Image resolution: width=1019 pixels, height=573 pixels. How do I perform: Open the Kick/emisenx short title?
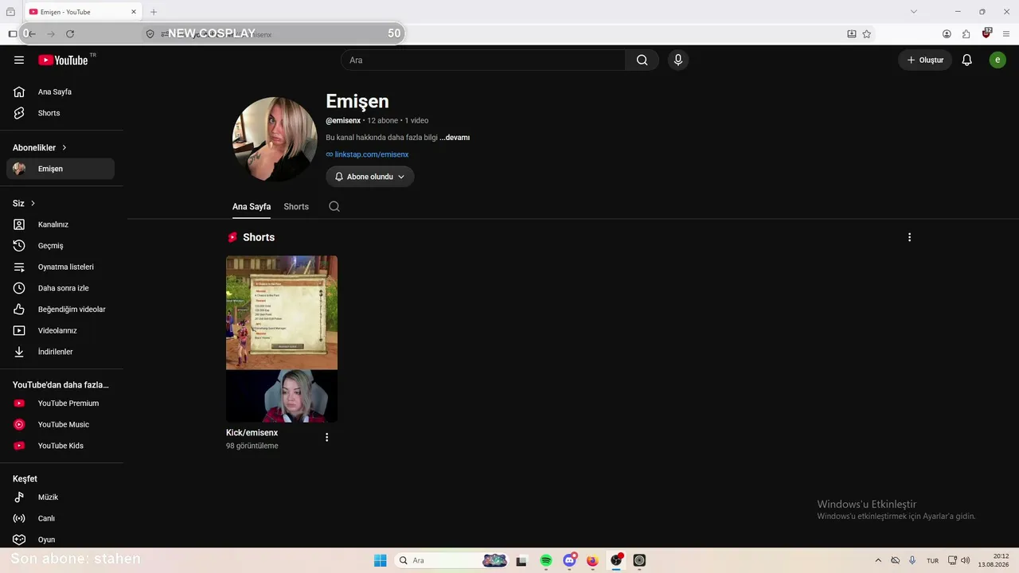[x=252, y=433]
